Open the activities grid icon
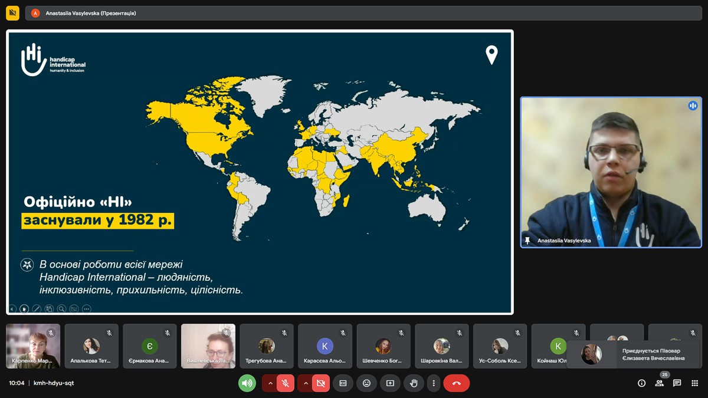 point(695,383)
